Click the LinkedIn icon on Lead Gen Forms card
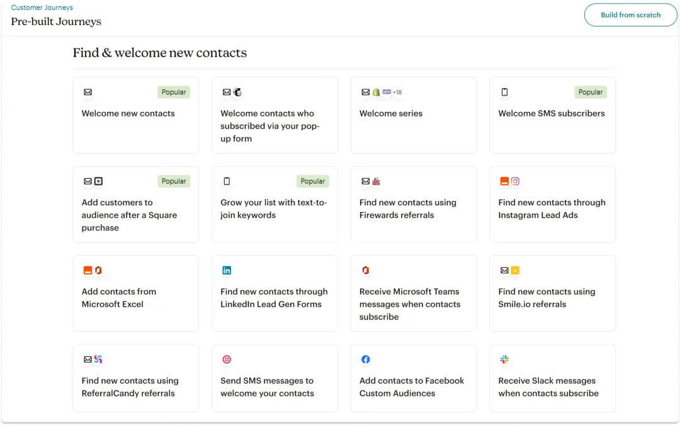 (227, 270)
